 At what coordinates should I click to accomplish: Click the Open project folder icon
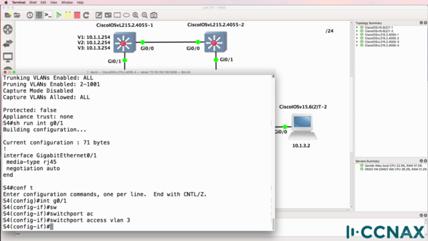coord(17,15)
